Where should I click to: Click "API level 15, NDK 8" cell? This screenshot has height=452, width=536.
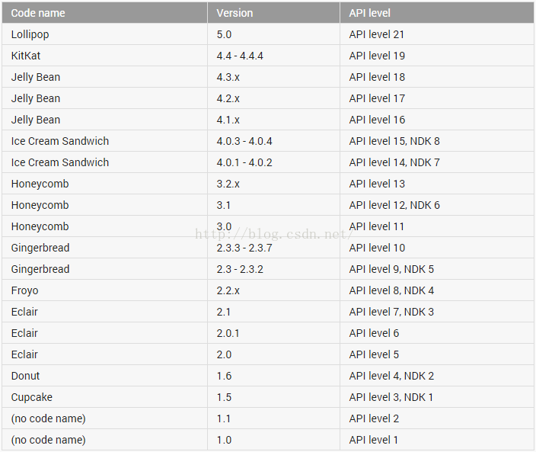tap(394, 141)
